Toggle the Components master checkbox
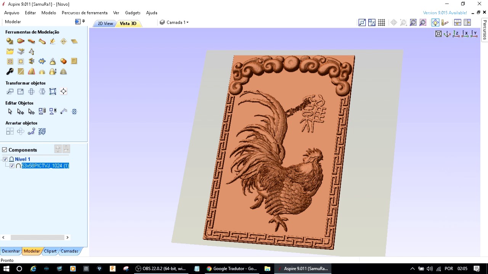Image resolution: width=488 pixels, height=274 pixels. point(5,150)
